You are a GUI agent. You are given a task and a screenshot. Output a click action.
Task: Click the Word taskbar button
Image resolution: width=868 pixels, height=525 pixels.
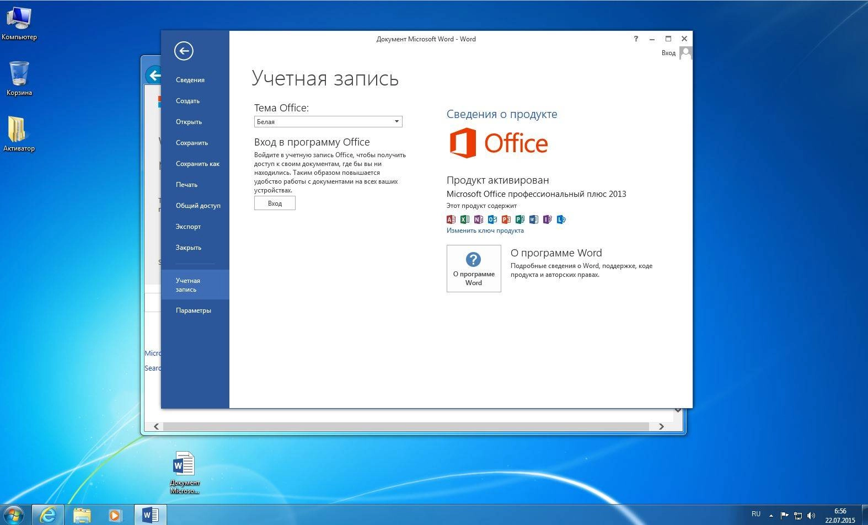point(150,515)
